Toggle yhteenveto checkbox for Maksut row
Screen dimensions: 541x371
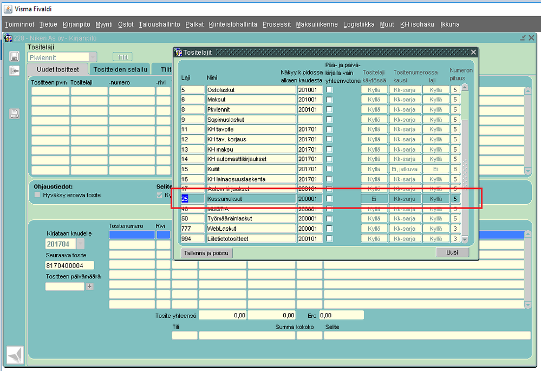[x=329, y=100]
